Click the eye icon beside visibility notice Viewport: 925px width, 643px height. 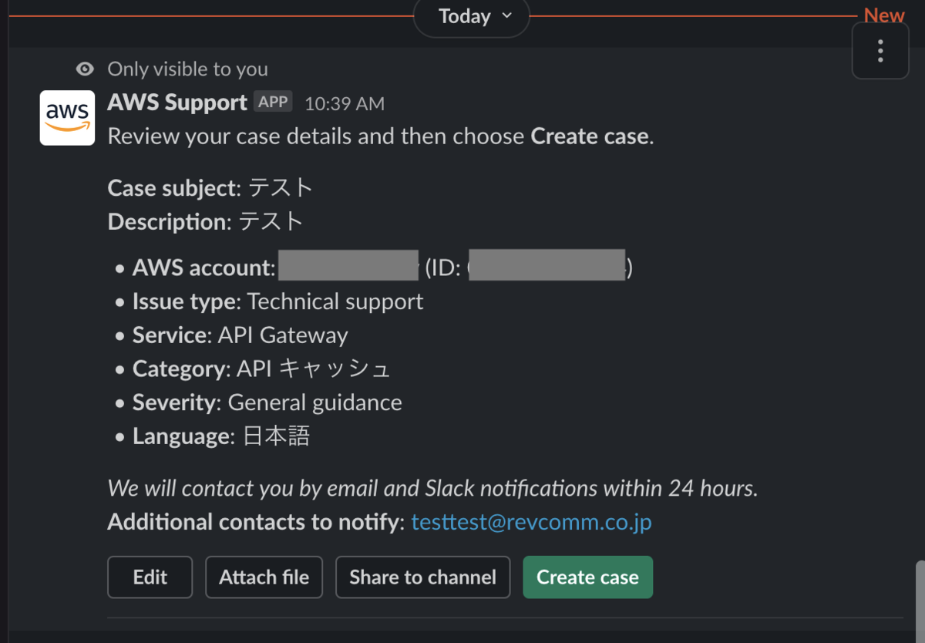point(85,69)
